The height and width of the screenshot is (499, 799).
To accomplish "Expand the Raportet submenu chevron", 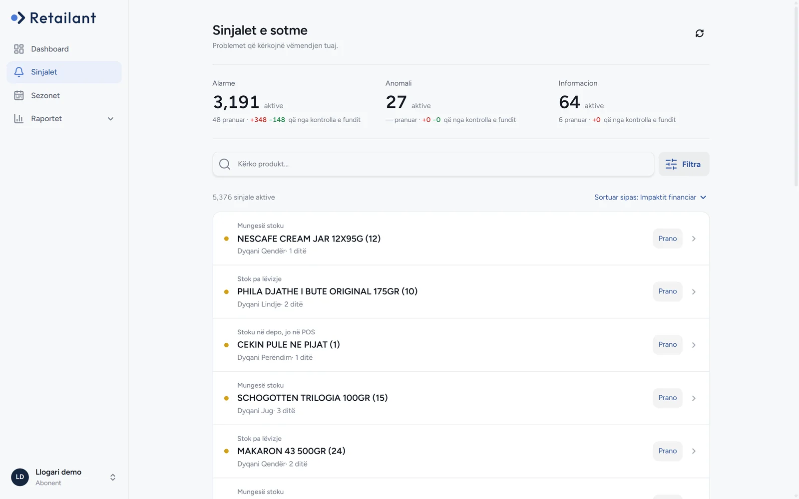I will coord(111,119).
